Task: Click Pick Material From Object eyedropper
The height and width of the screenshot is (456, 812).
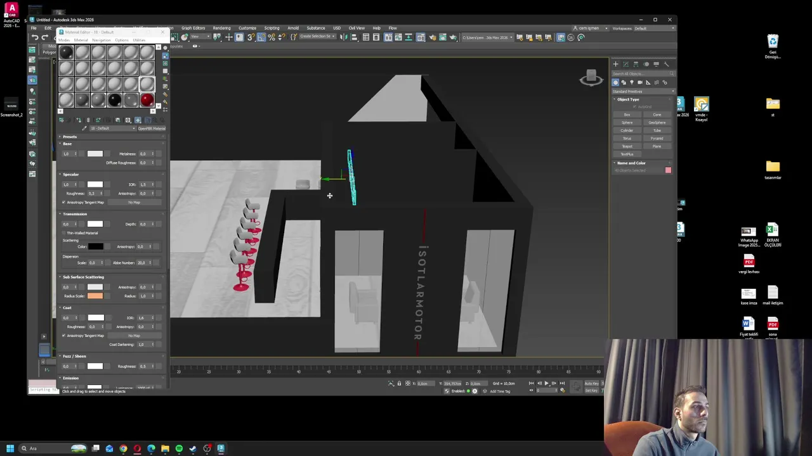Action: coord(84,129)
